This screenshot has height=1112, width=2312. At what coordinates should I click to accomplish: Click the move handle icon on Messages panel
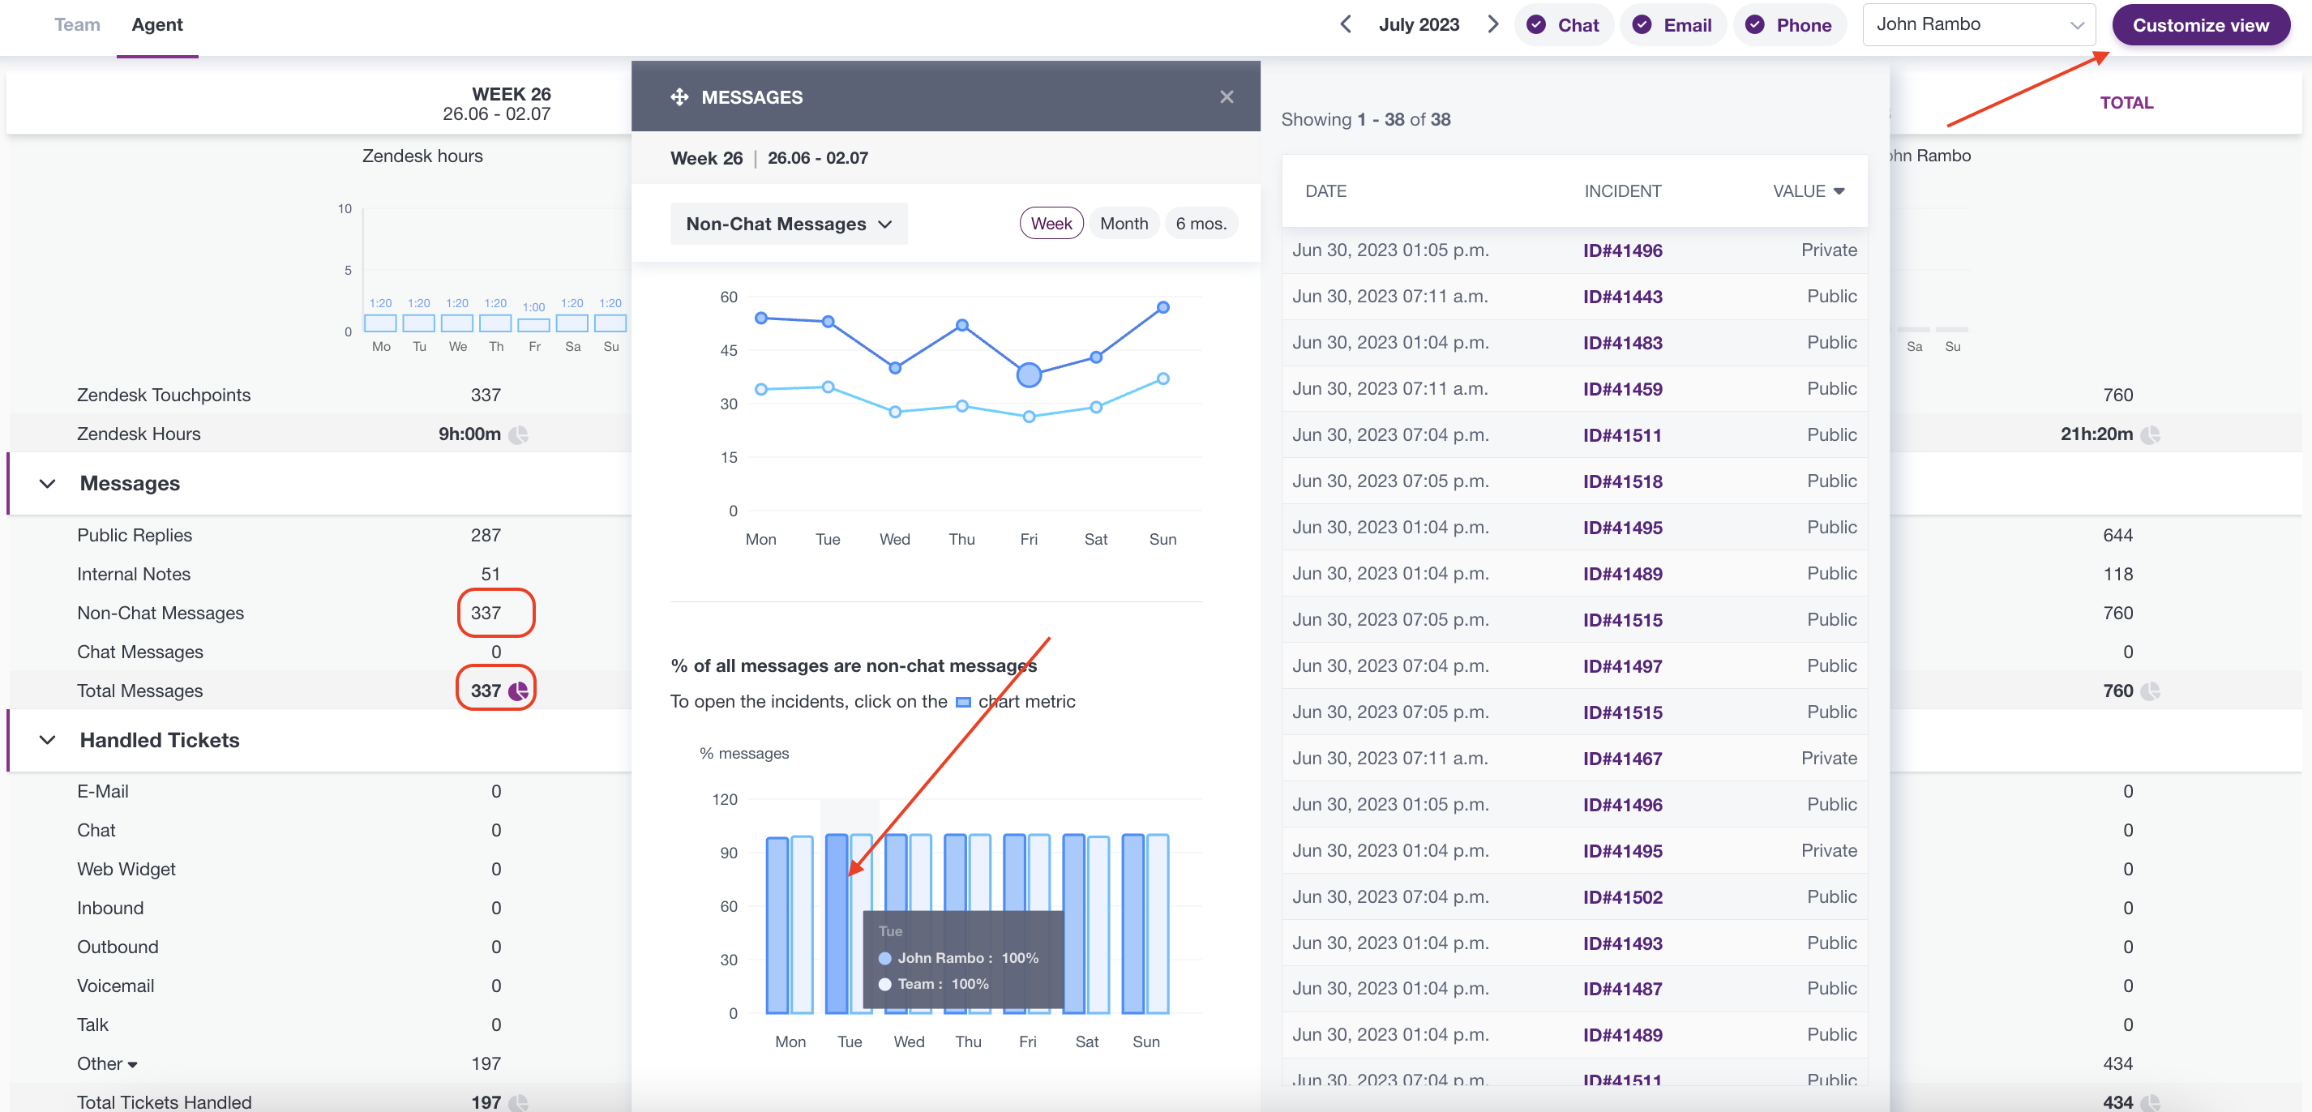tap(679, 97)
